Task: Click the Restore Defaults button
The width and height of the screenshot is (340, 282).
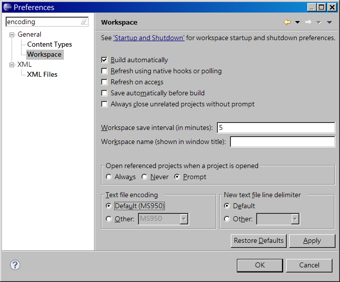Action: pyautogui.click(x=259, y=241)
